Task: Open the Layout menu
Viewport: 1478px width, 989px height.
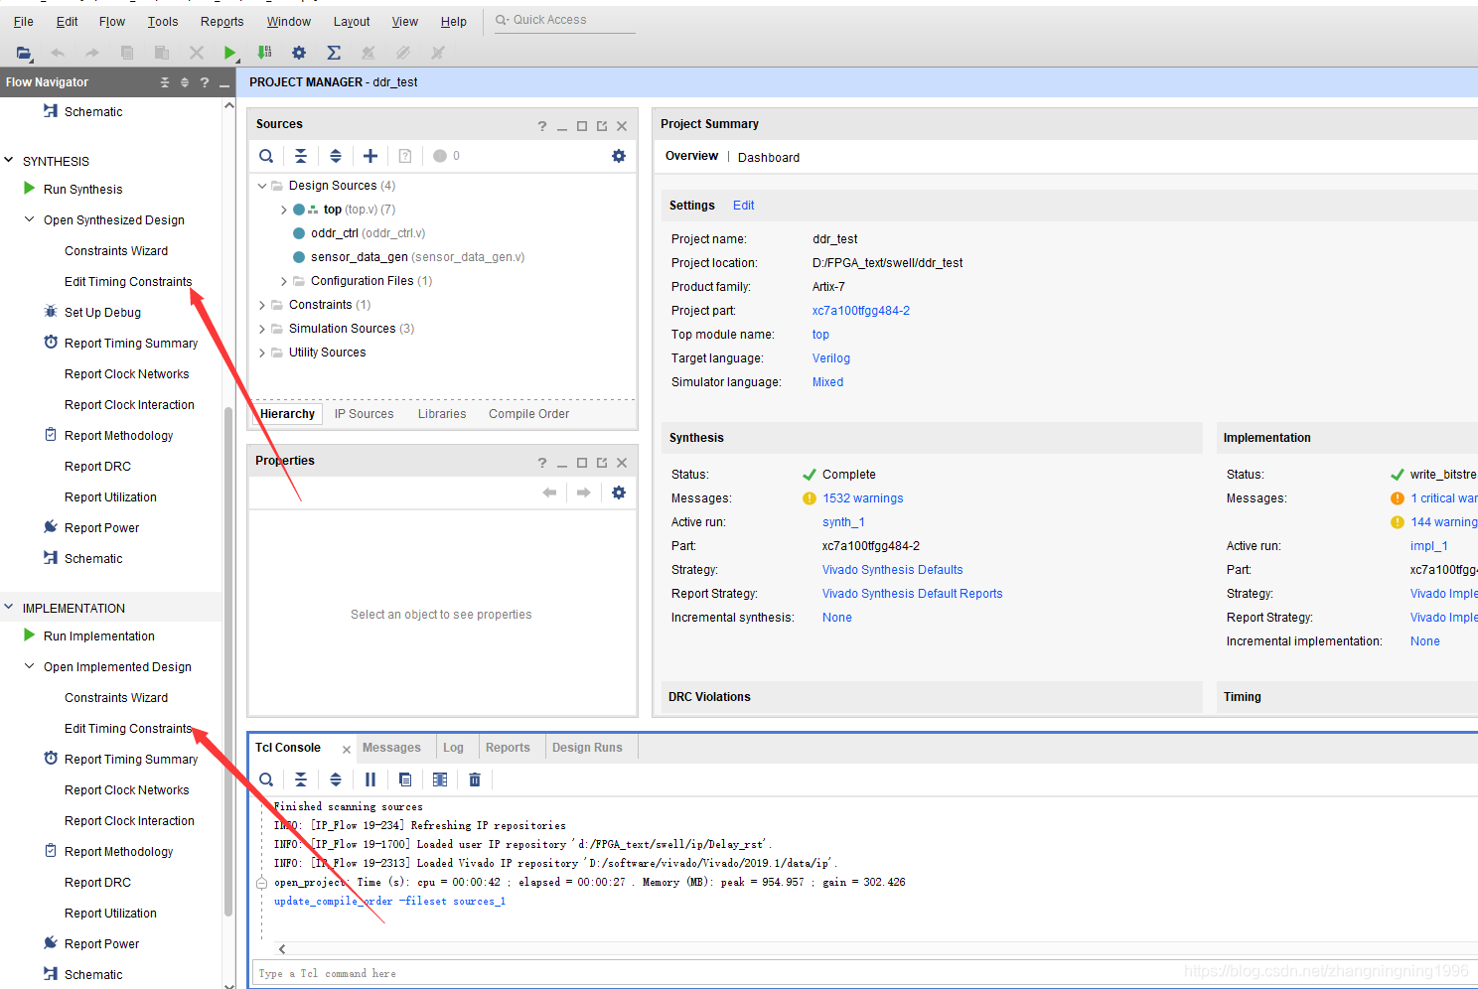Action: tap(352, 21)
